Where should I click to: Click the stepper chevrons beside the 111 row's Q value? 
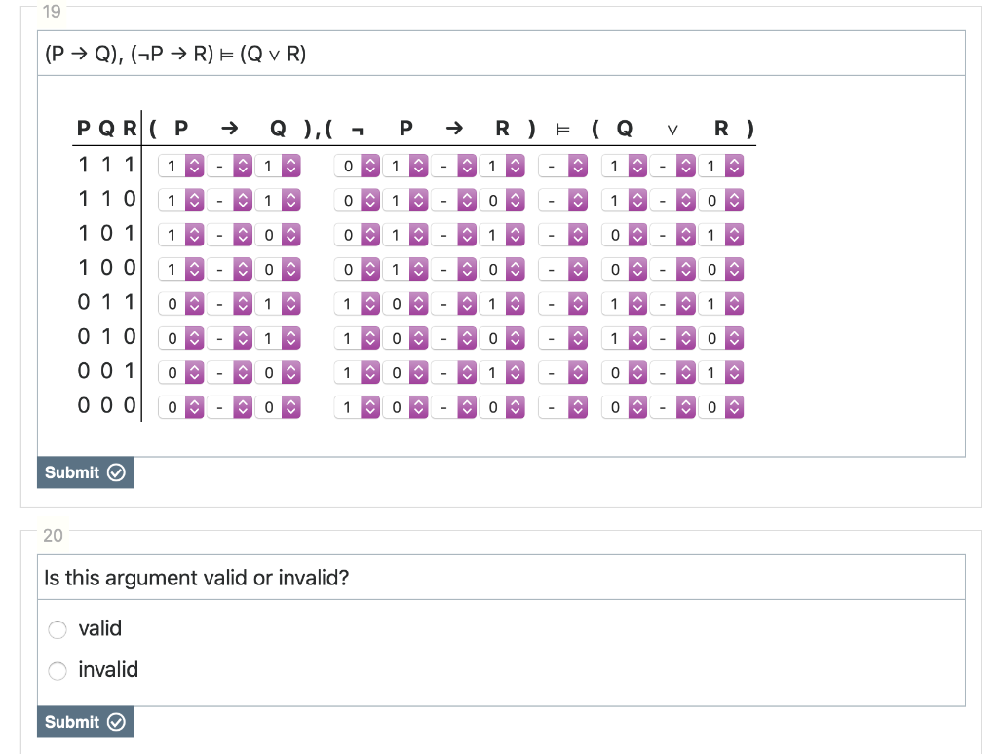click(291, 166)
